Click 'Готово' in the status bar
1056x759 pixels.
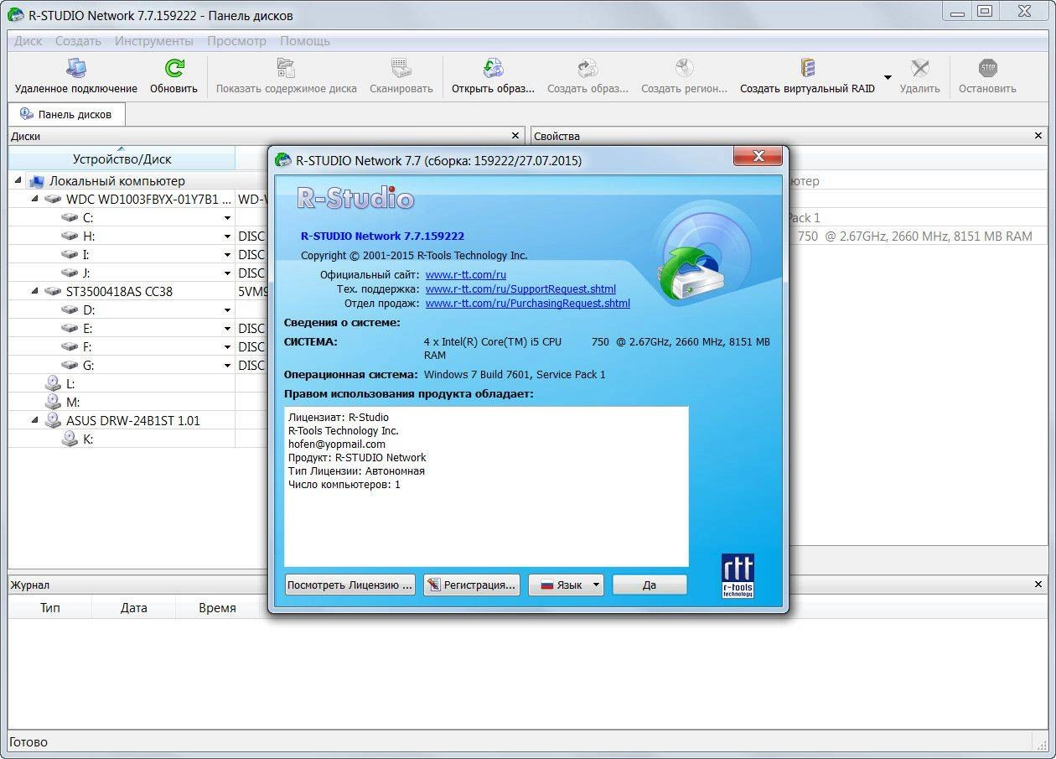(28, 742)
